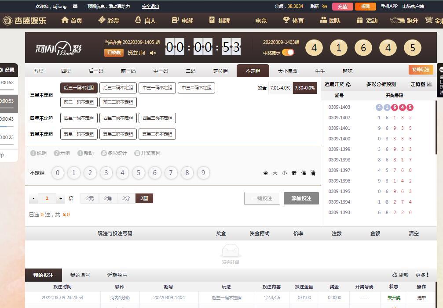Click the 添加投注 add bet button
443x308 pixels.
point(301,198)
